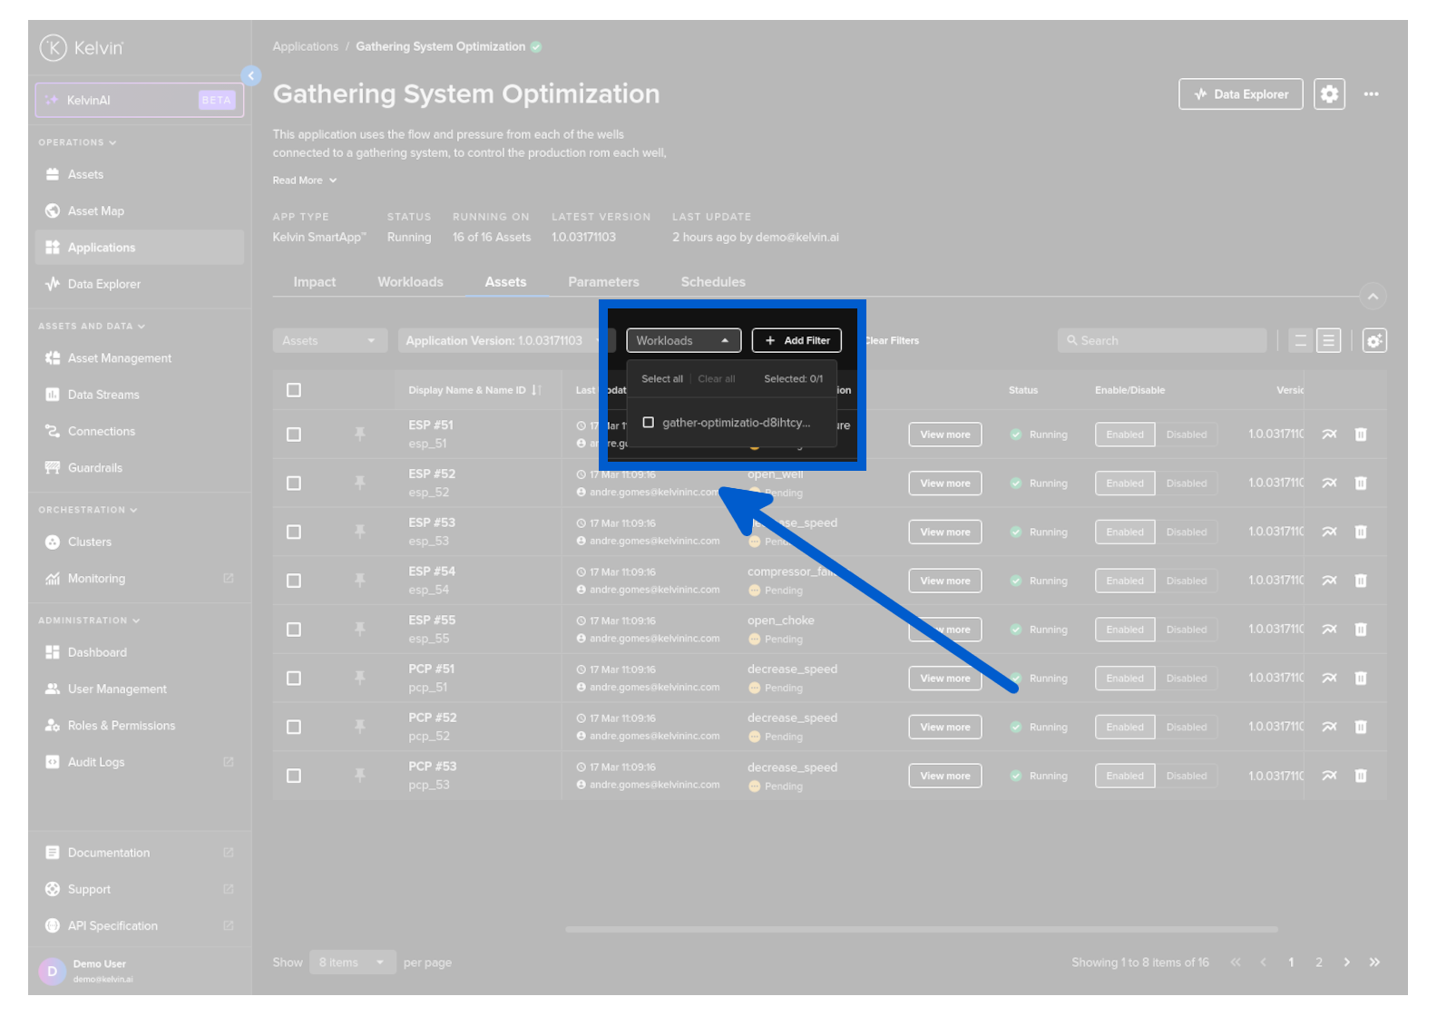Screen dimensions: 1437x1016
Task: Click View more for ESP #54
Action: click(x=944, y=581)
